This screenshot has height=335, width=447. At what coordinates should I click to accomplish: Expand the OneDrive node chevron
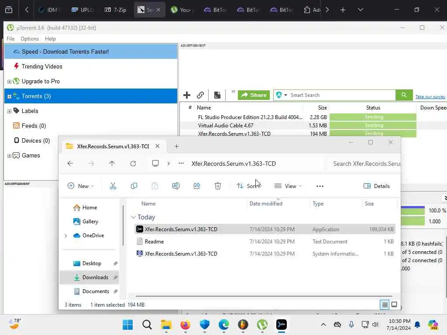[x=66, y=236]
